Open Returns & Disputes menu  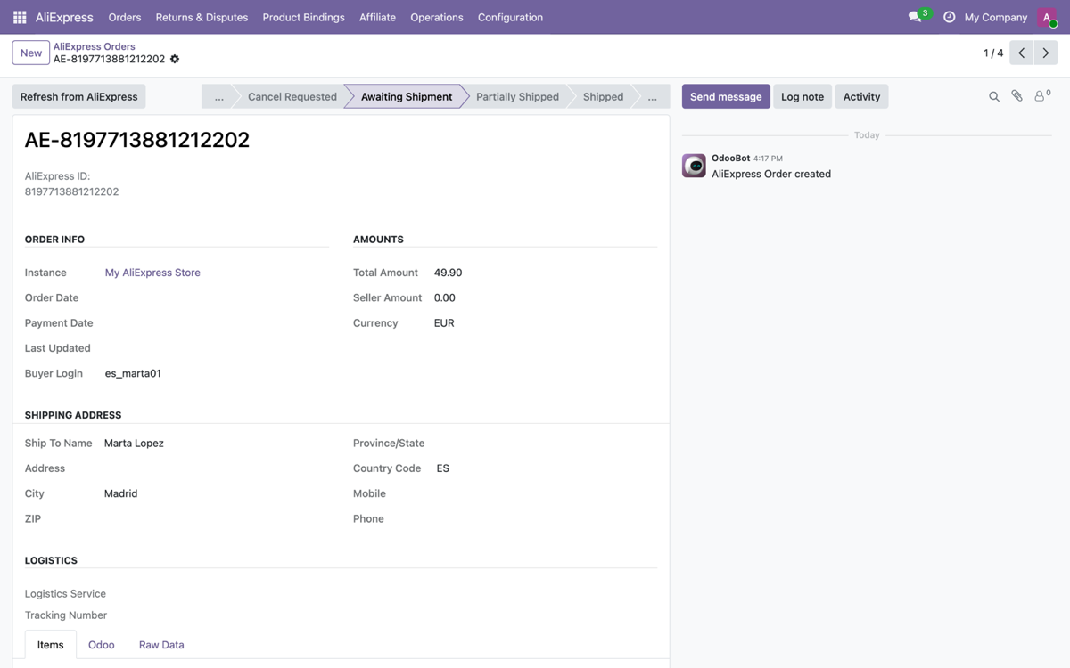[x=202, y=17]
